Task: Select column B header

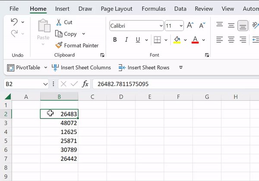Action: pos(59,97)
